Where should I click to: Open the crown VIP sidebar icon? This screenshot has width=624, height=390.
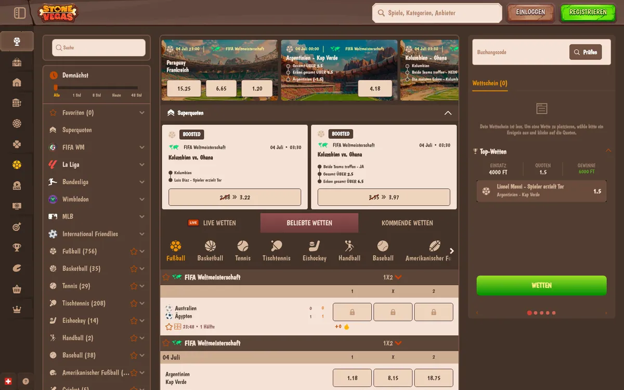coord(17,309)
